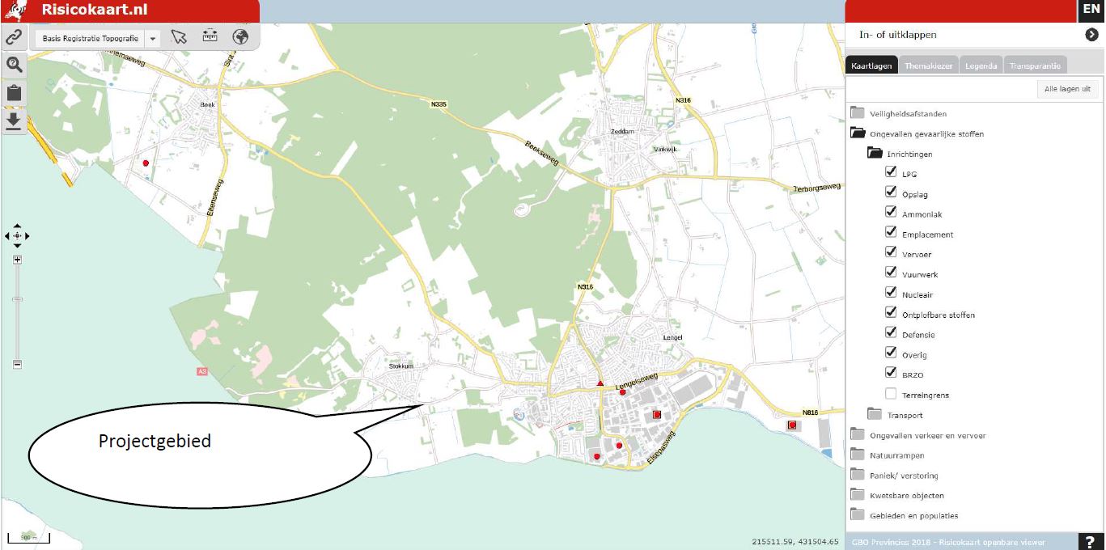Click the clipboard icon in left toolbar
Screen dimensions: 1106x550
click(x=13, y=92)
